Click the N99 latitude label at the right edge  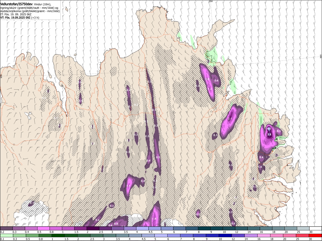[321, 57]
